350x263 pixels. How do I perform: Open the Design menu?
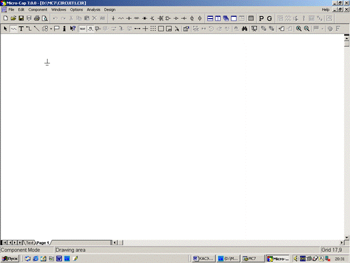[x=109, y=9]
